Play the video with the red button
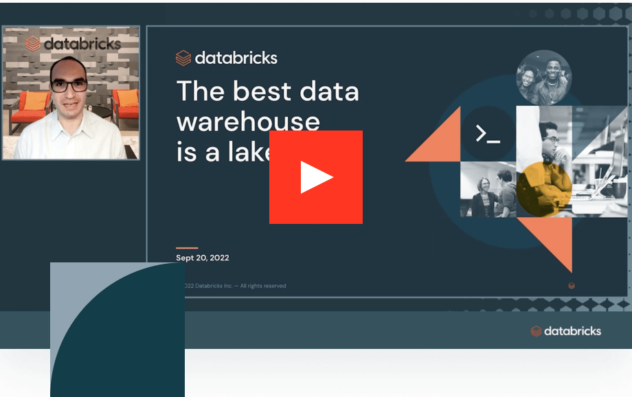The height and width of the screenshot is (397, 632). pos(315,177)
